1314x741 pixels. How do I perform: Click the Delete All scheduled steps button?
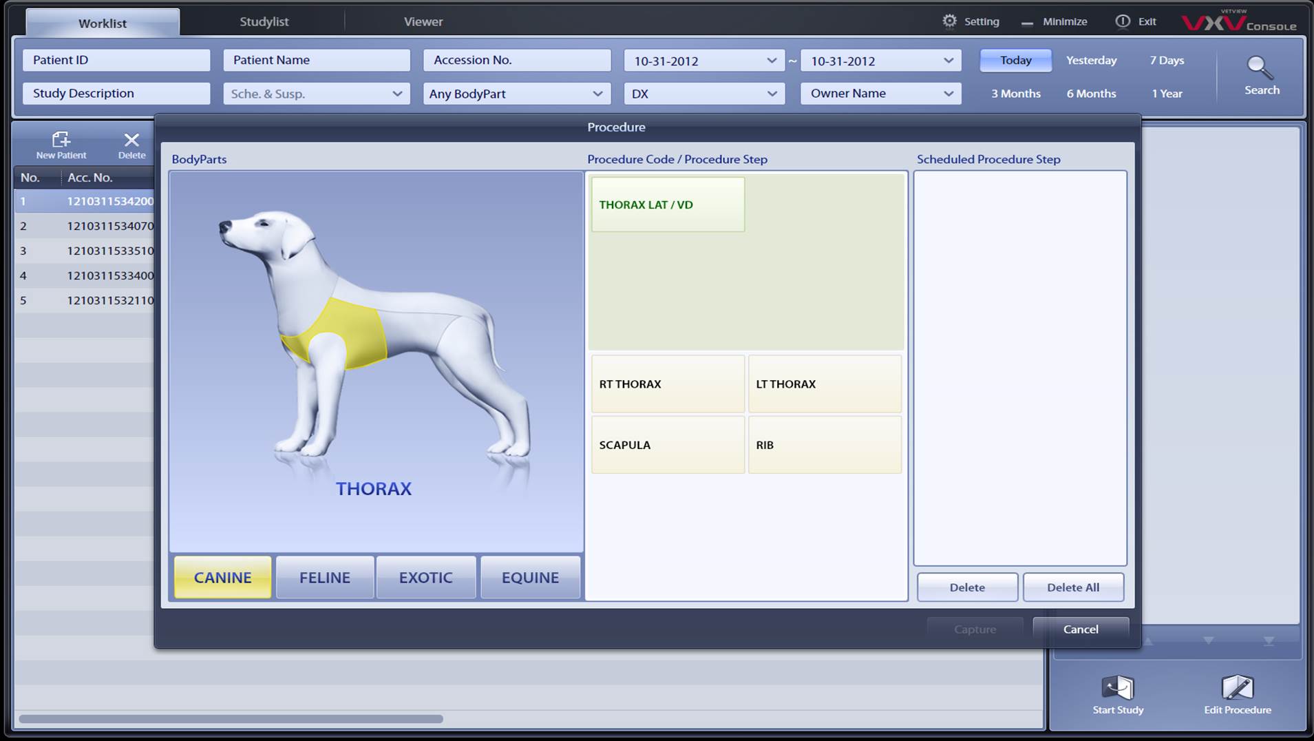[x=1073, y=587]
